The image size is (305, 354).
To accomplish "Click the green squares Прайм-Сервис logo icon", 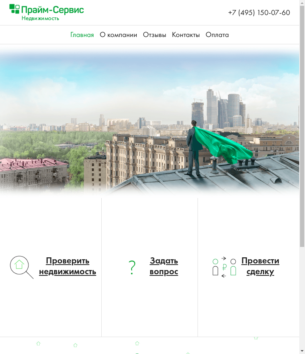I will (14, 9).
